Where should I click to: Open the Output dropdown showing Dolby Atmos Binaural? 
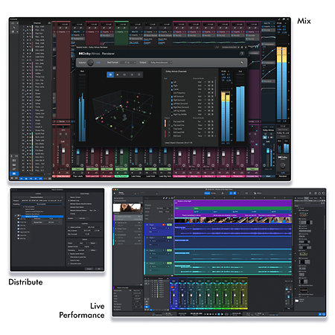[x=160, y=63]
